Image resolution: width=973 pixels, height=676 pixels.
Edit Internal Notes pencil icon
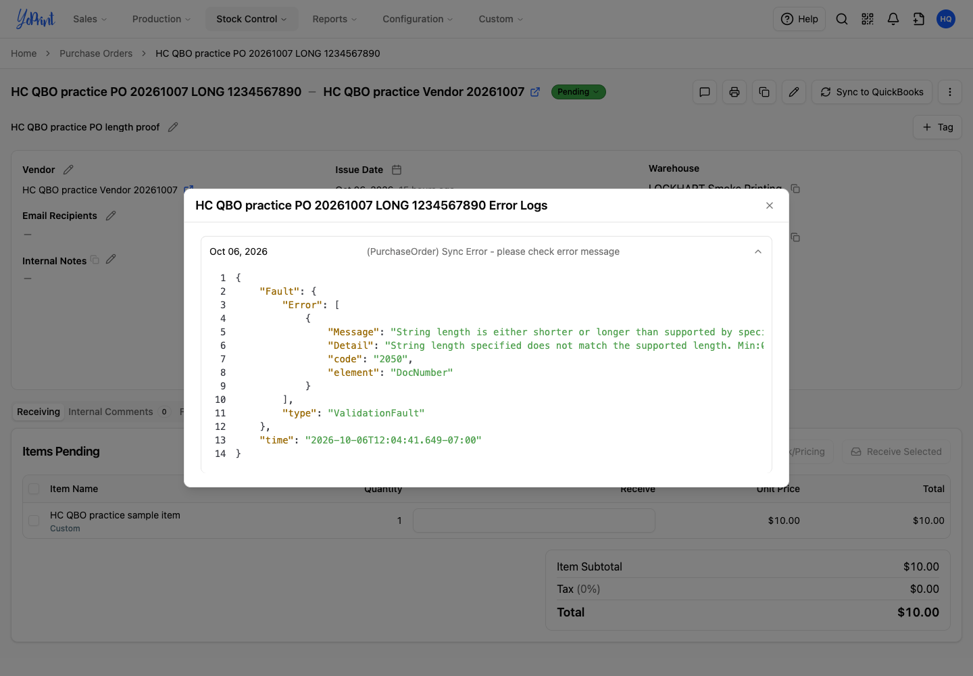(x=111, y=260)
